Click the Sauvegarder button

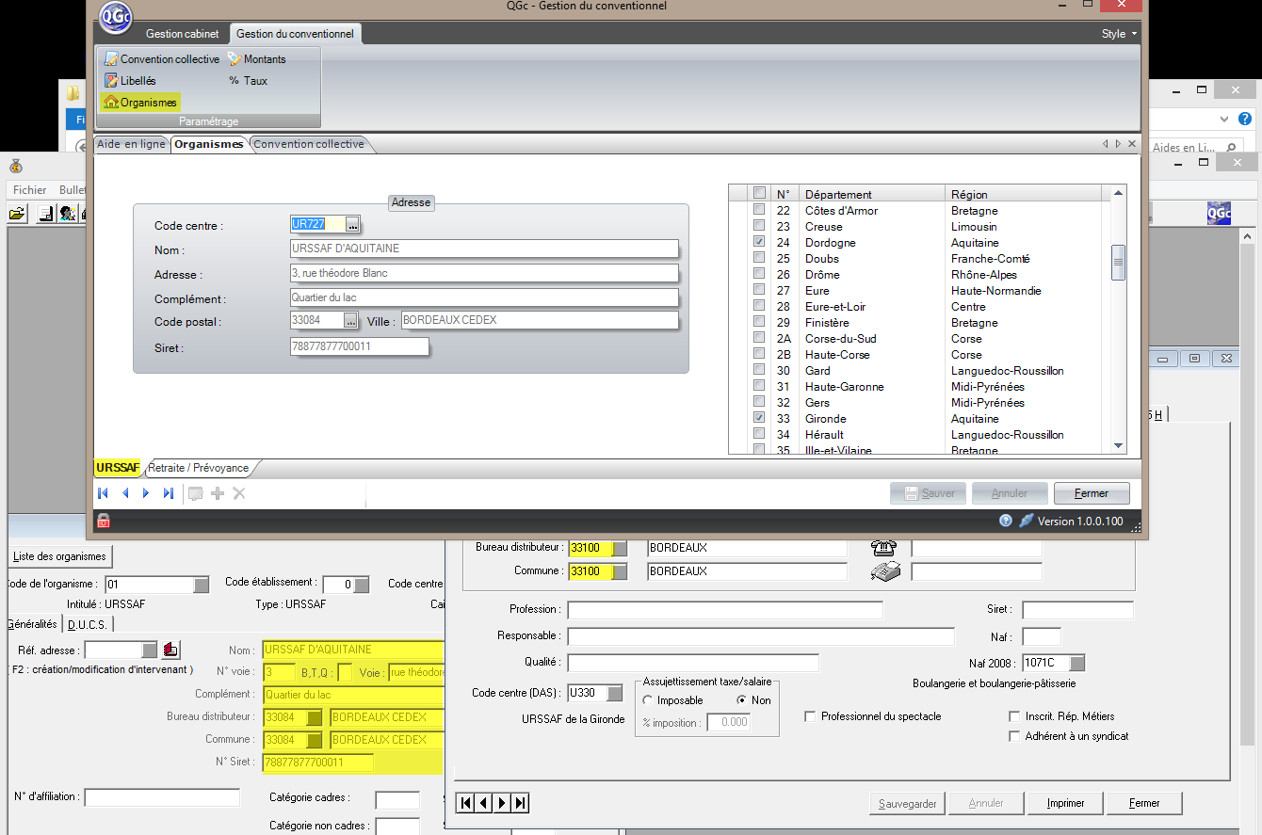point(908,804)
